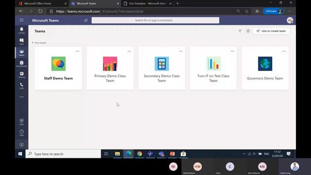This screenshot has width=311, height=175.
Task: Open the Turn IT on Test Class Team card
Action: click(x=213, y=68)
